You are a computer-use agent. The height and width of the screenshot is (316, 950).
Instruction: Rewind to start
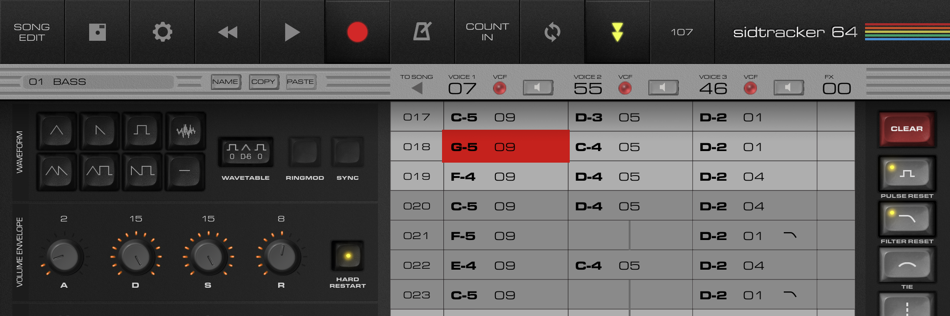coord(228,32)
